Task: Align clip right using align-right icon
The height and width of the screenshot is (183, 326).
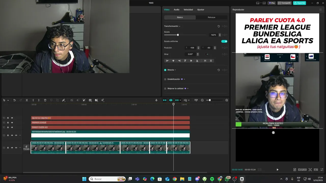Action: click(x=179, y=61)
